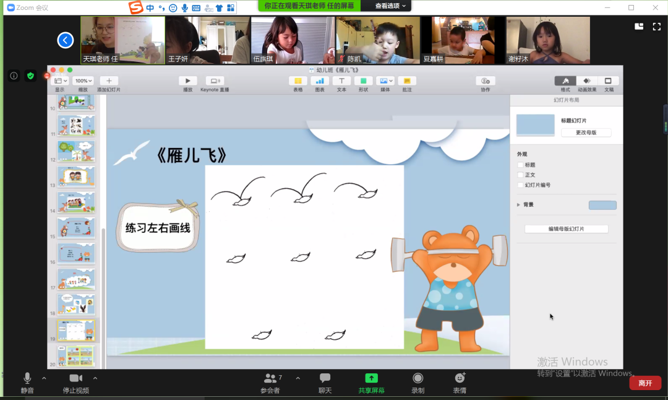Toggle the 幻灯片编号 checkbox
Screen dimensions: 668x400
[x=520, y=185]
